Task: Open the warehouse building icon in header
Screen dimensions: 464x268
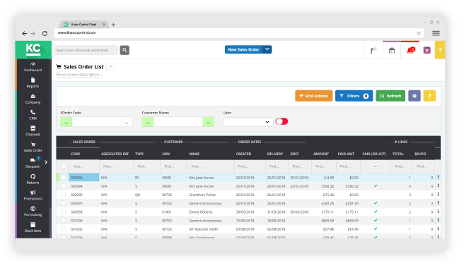Action: click(392, 51)
